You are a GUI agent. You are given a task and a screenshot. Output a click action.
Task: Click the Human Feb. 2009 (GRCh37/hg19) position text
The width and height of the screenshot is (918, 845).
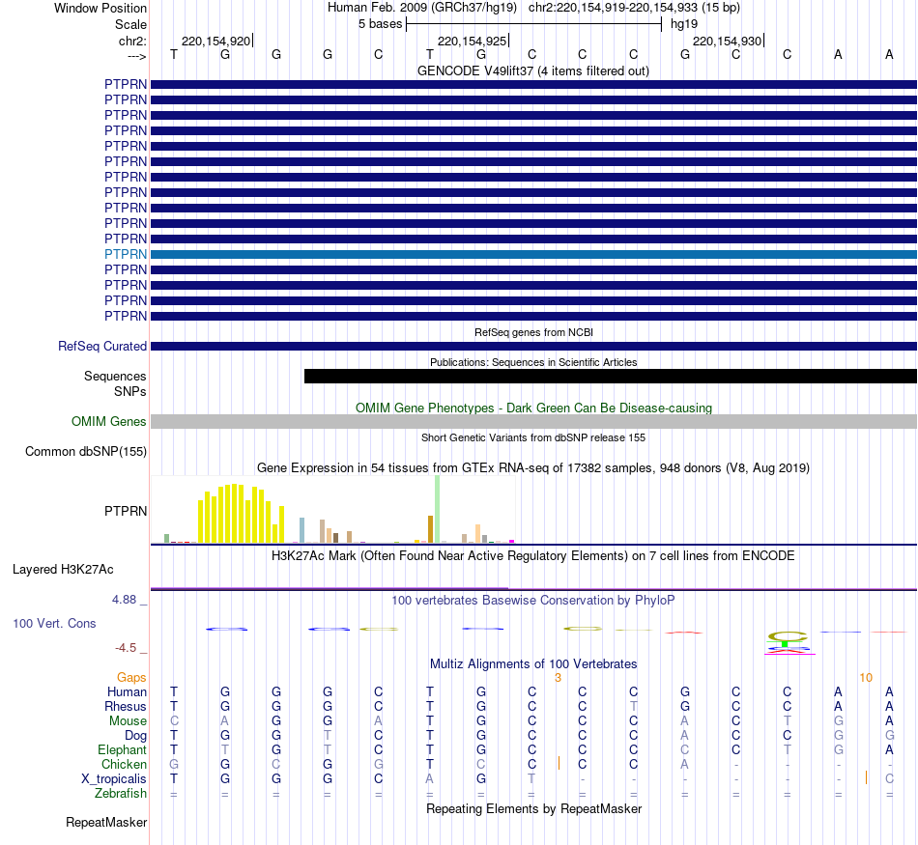pos(422,8)
